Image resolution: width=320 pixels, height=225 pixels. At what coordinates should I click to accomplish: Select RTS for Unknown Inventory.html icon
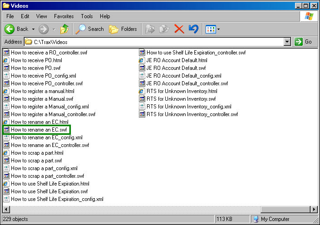[x=142, y=91]
